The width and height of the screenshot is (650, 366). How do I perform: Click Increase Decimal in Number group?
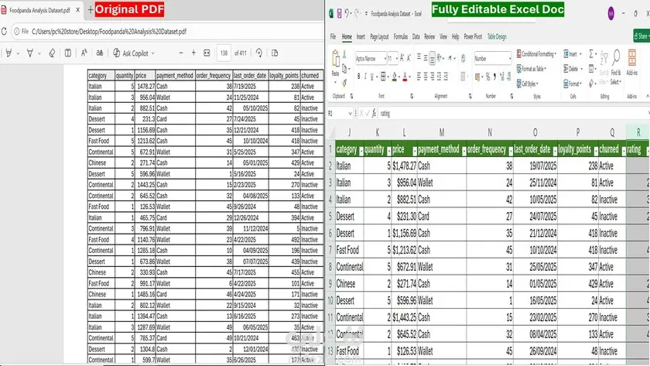pos(502,77)
